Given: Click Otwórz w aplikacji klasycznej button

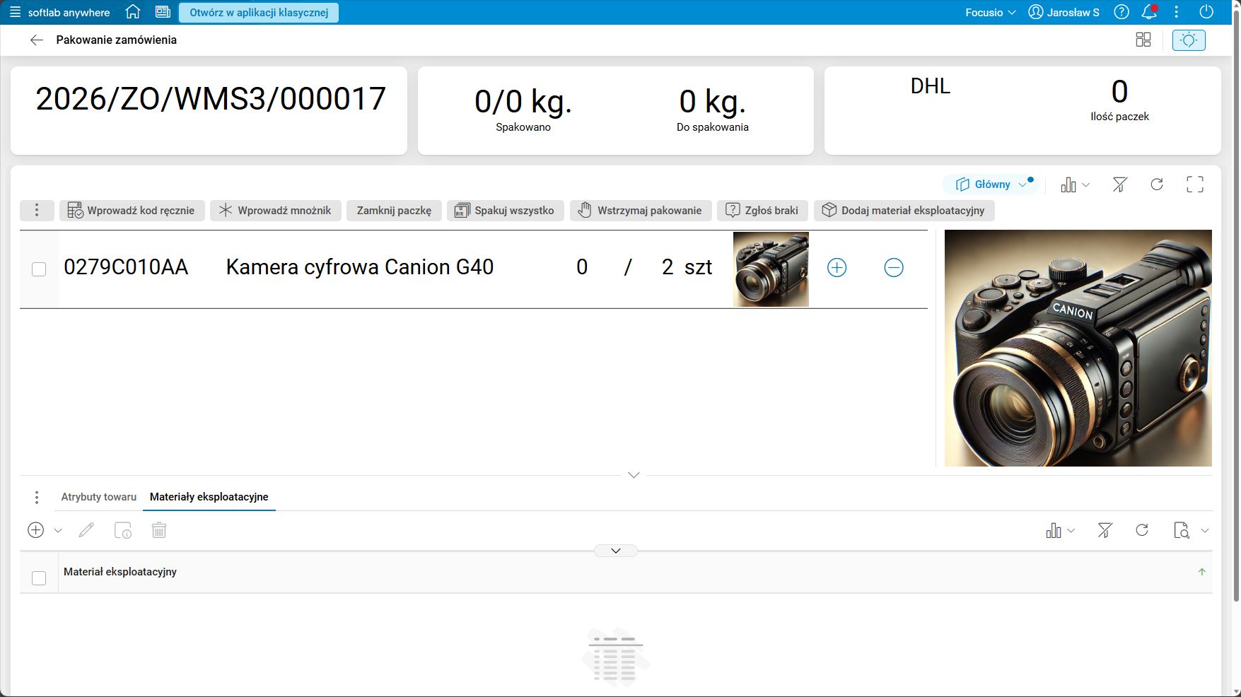Looking at the screenshot, I should tap(259, 12).
